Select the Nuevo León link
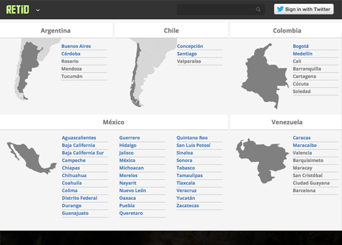The height and width of the screenshot is (245, 342). [133, 191]
